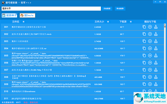Close the 番号搜索器 window
This screenshot has height=104, width=167.
(165, 2)
